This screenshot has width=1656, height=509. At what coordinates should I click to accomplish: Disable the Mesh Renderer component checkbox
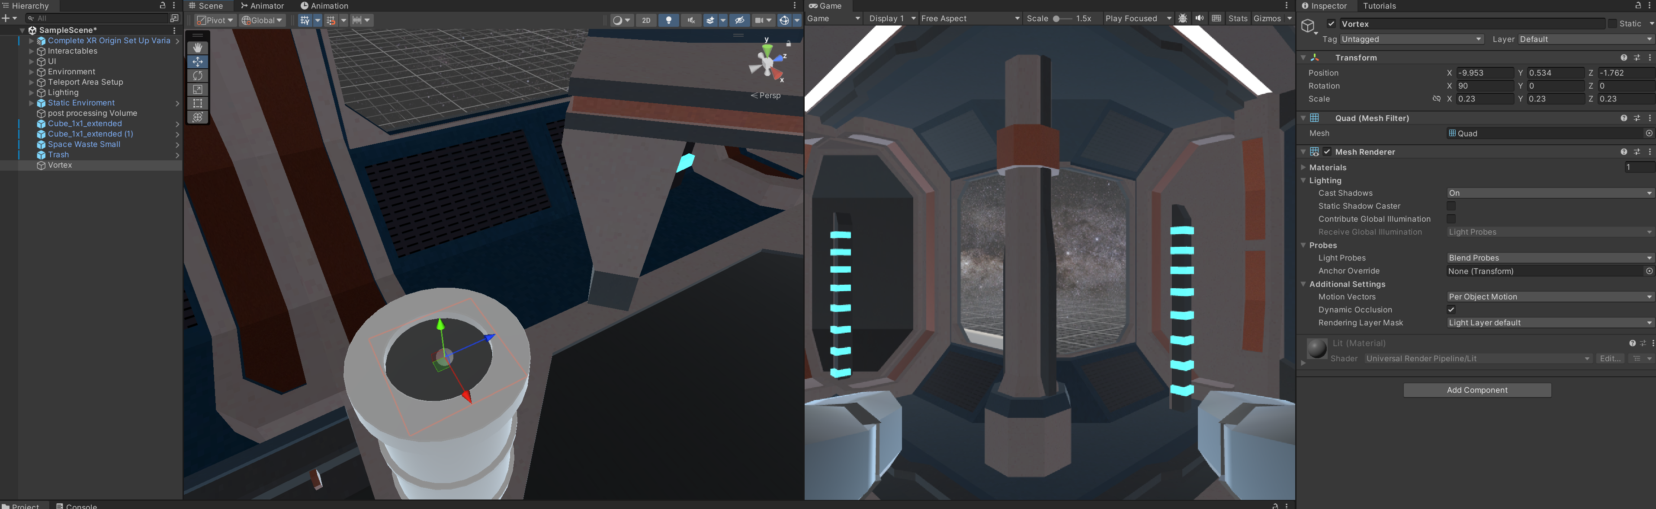click(x=1327, y=152)
